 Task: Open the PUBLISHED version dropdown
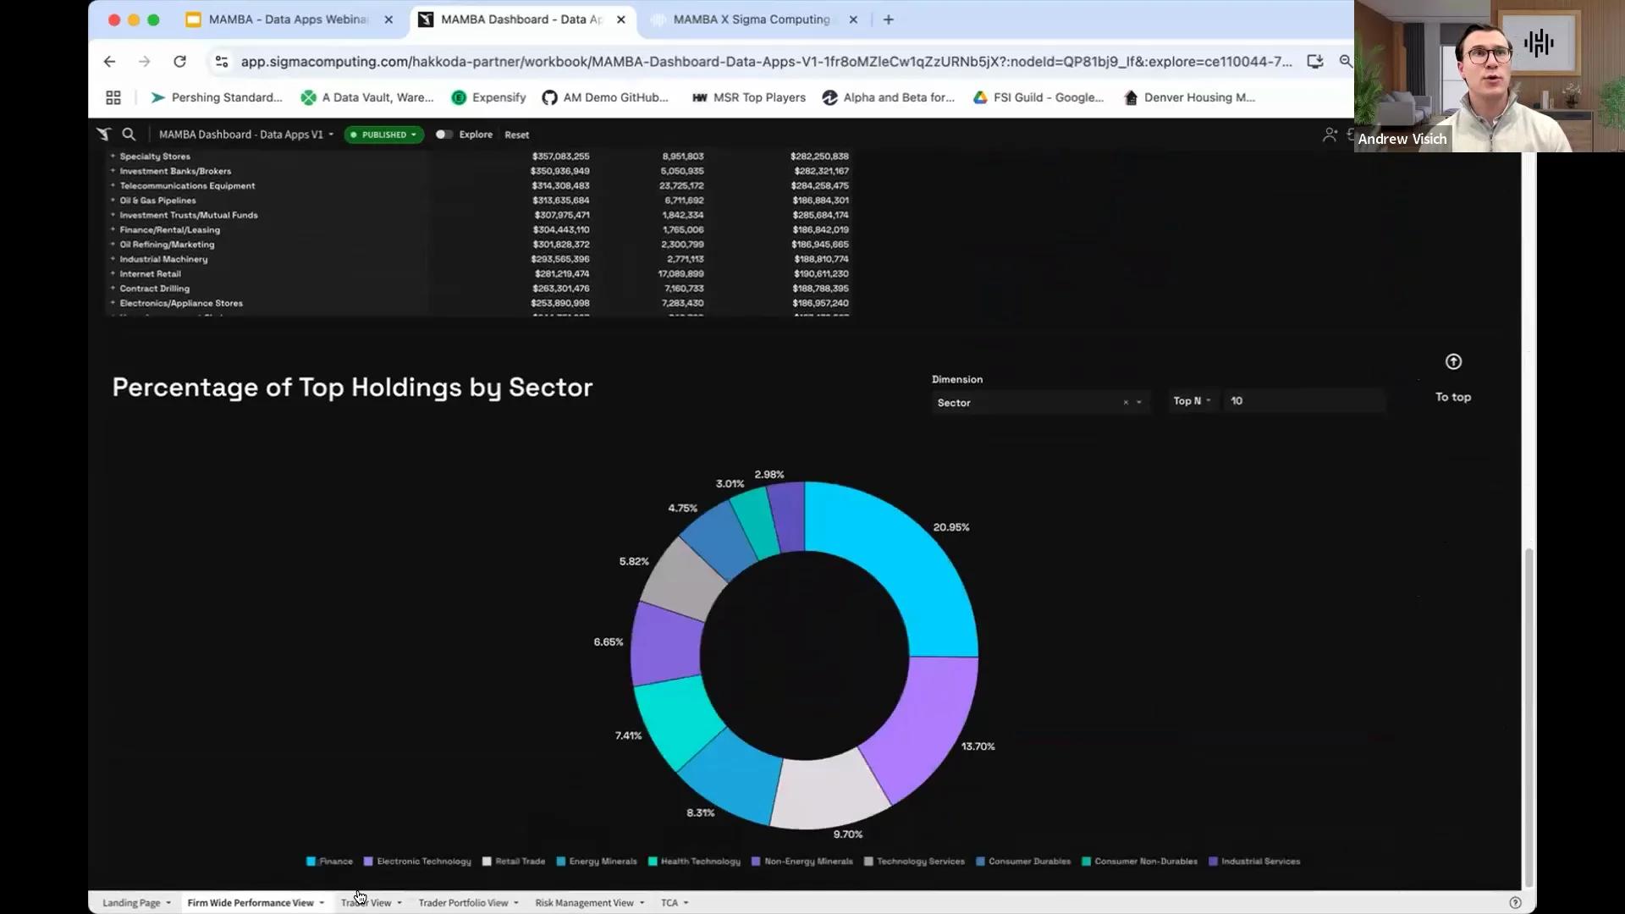click(384, 135)
